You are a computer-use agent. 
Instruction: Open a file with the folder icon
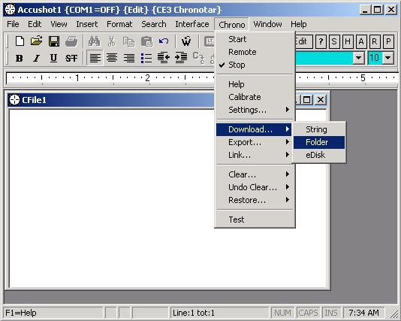point(37,41)
